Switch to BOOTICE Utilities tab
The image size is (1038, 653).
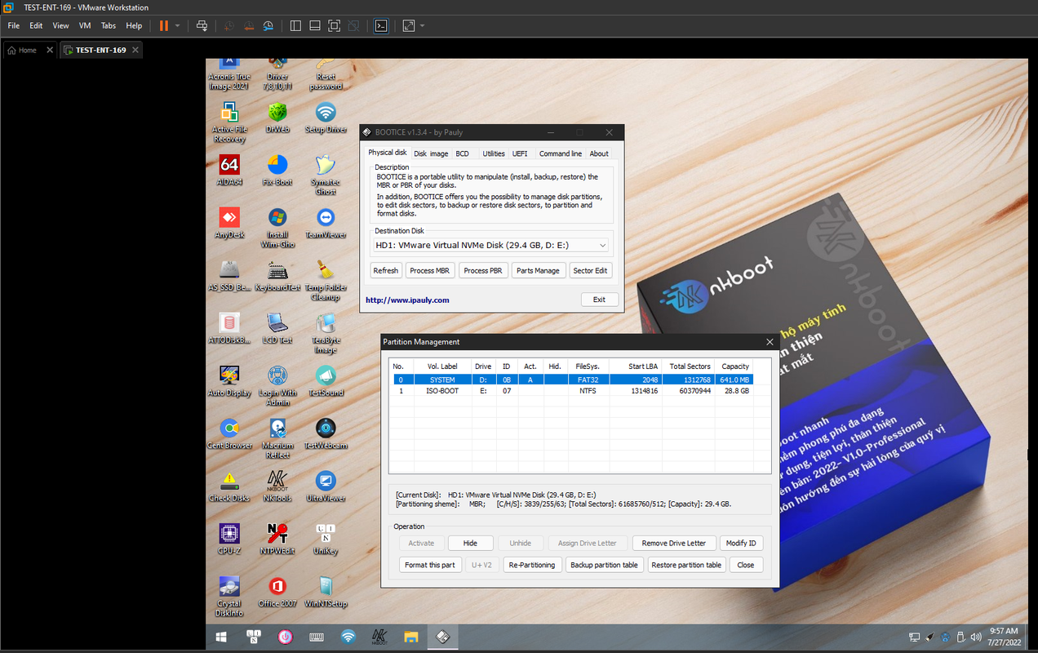(494, 153)
